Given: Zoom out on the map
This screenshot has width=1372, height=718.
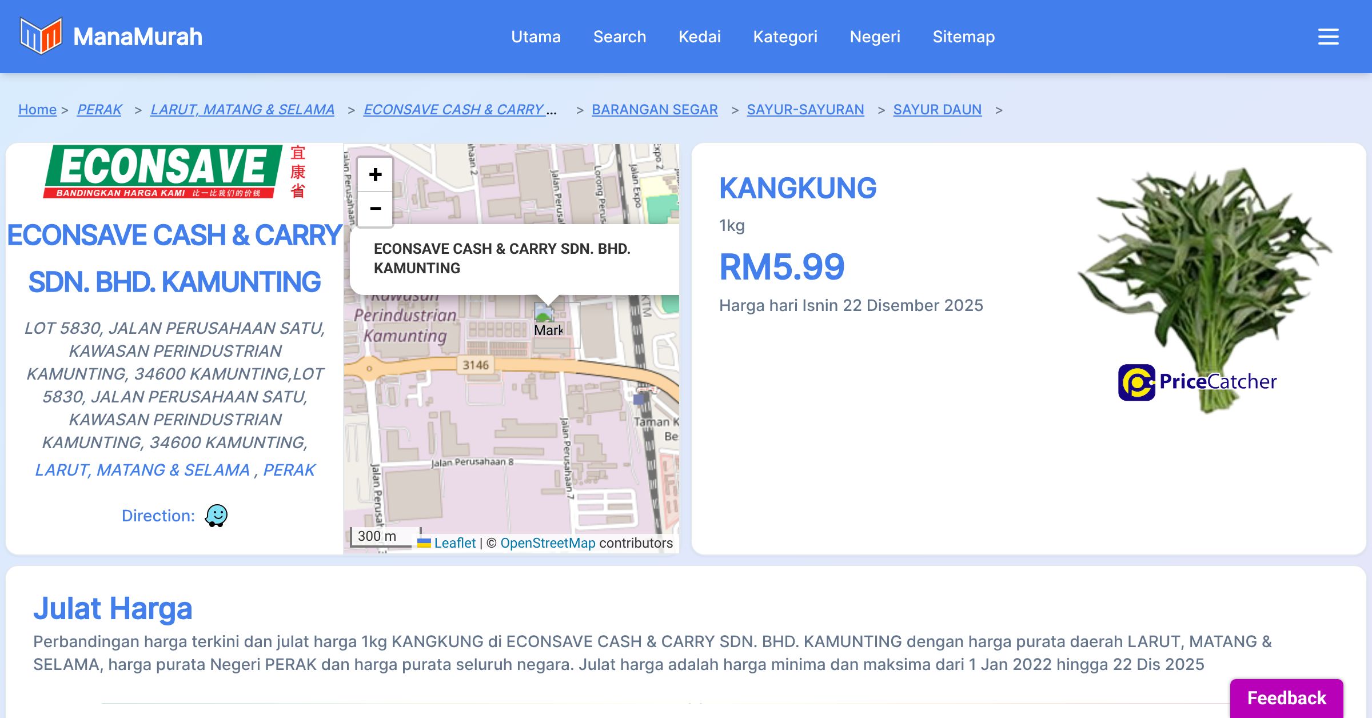Looking at the screenshot, I should point(375,209).
